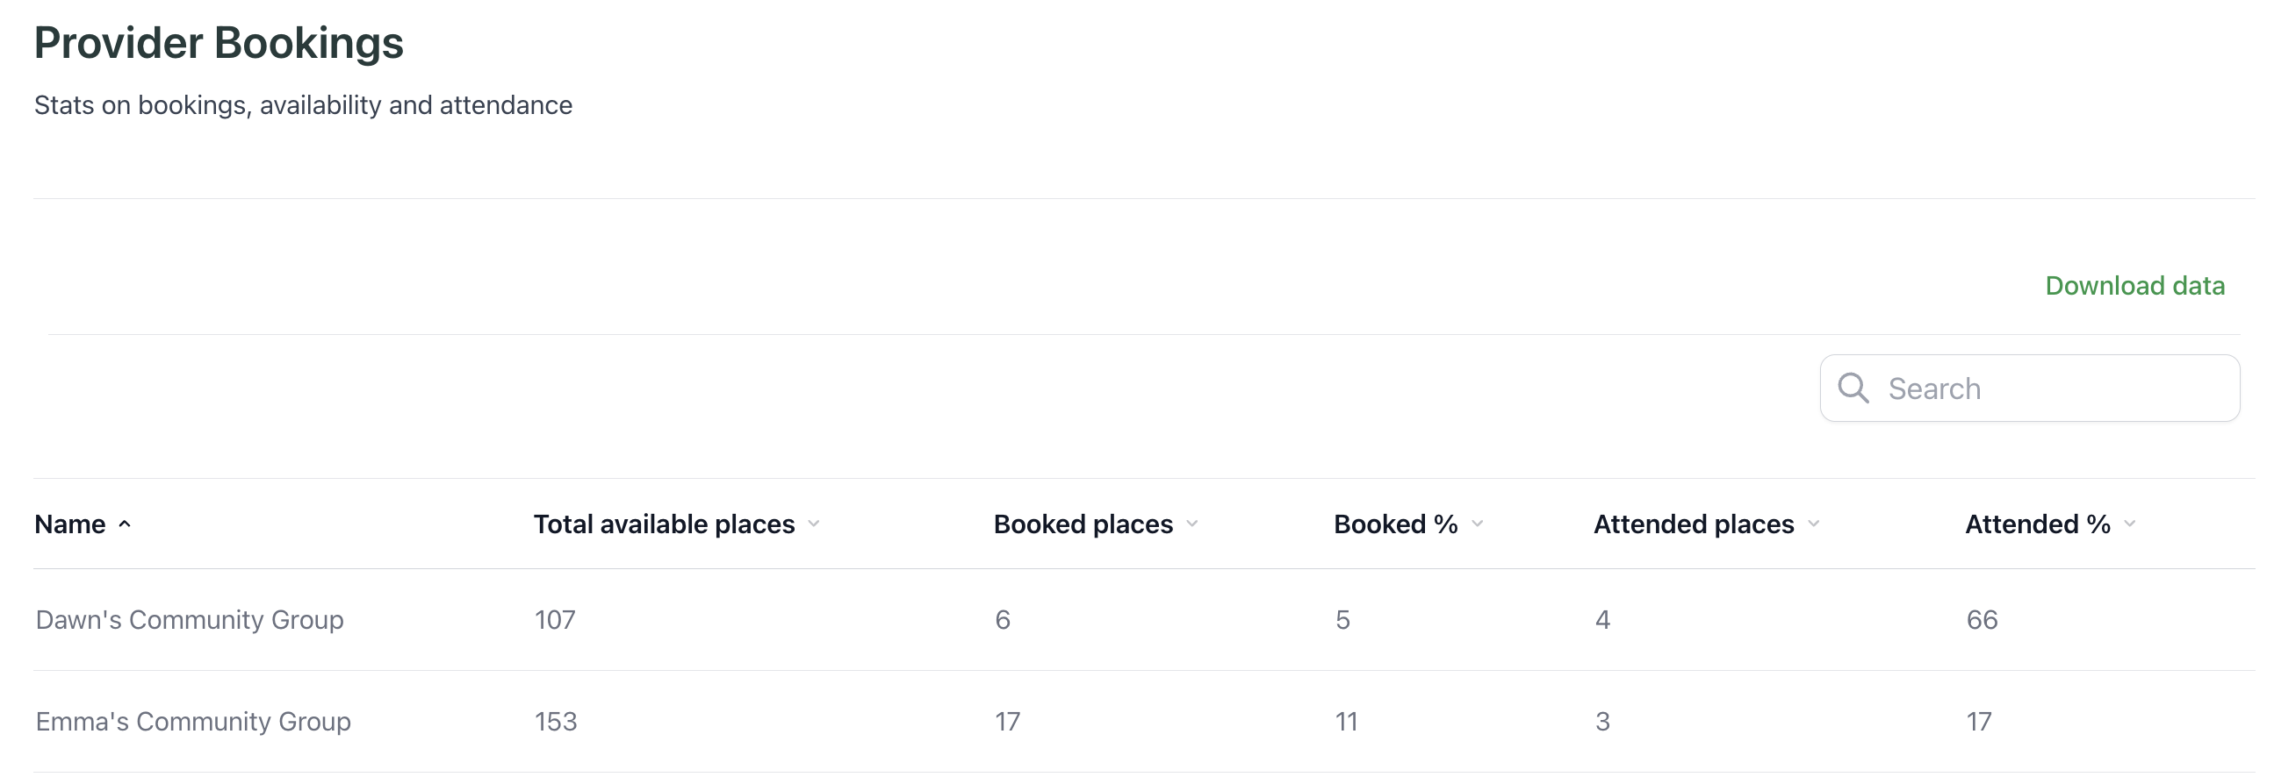Expand sorting for Attended places column
This screenshot has height=777, width=2274.
1816,524
